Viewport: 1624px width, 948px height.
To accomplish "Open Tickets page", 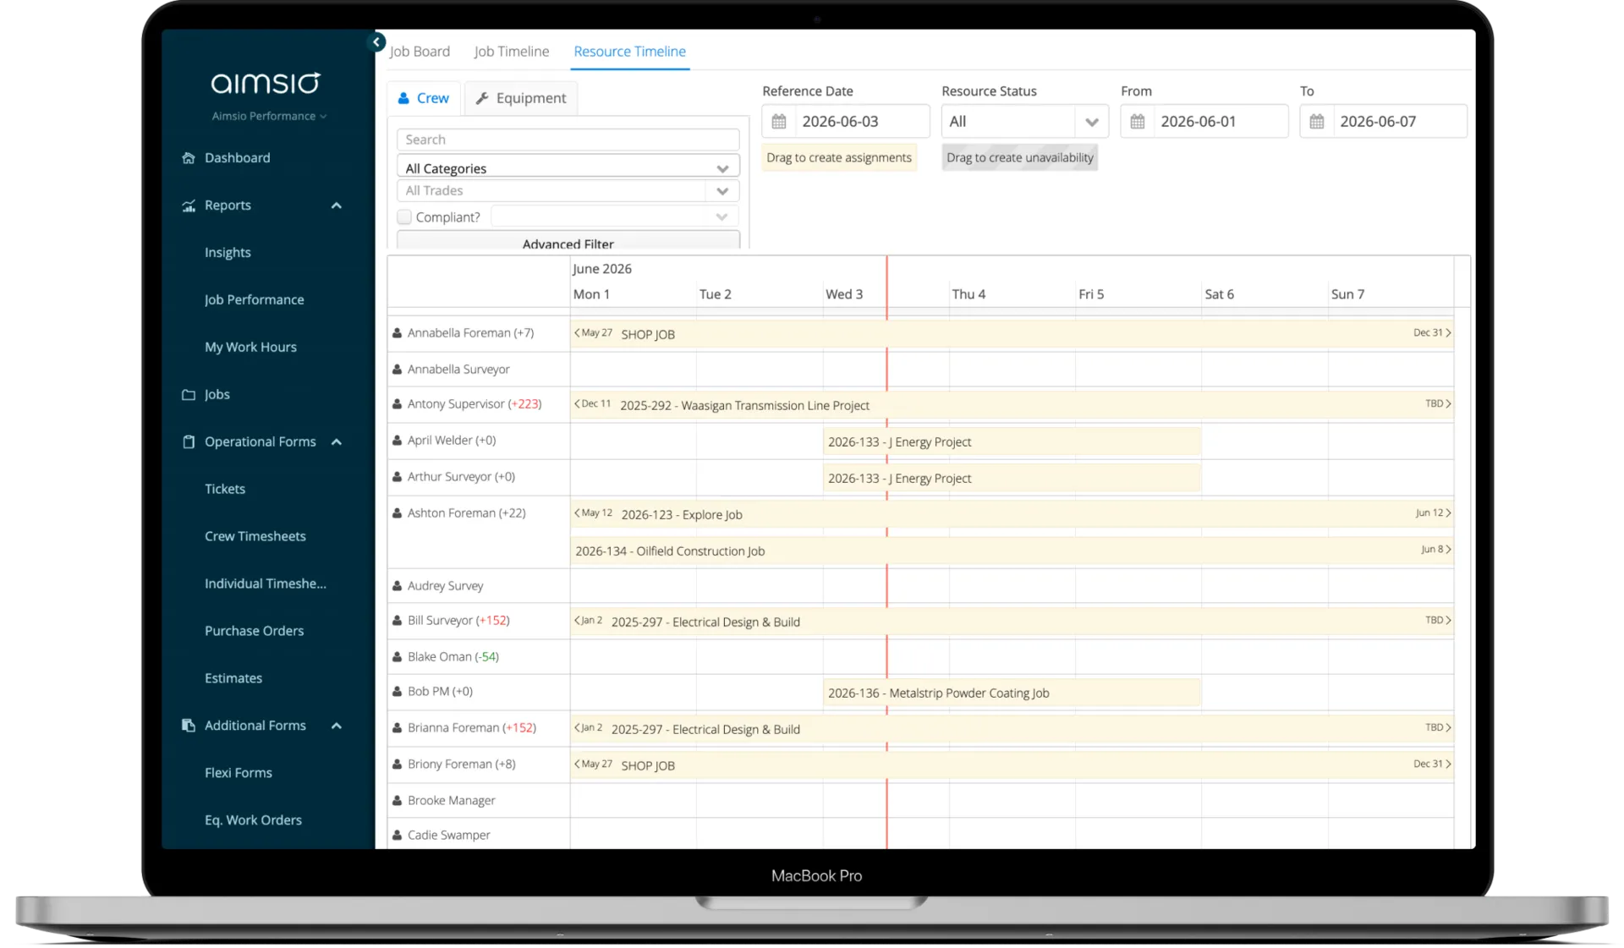I will click(225, 489).
